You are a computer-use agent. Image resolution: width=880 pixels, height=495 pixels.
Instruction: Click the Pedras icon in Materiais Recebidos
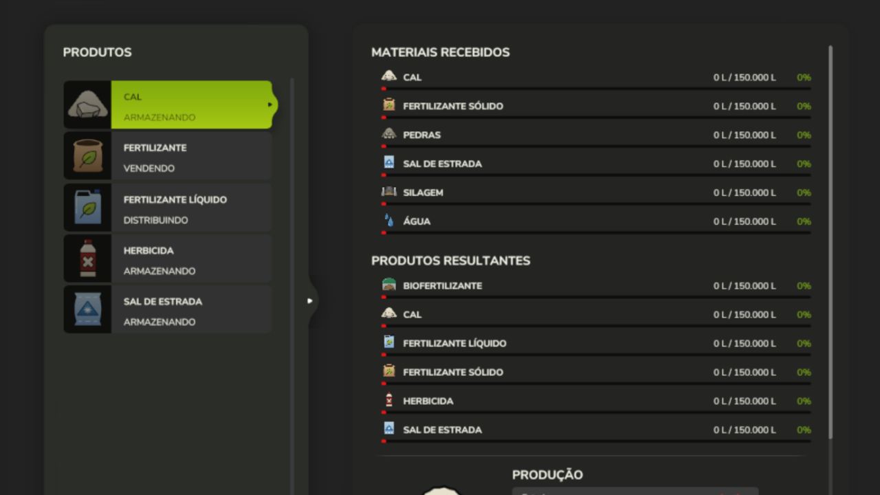(x=389, y=134)
